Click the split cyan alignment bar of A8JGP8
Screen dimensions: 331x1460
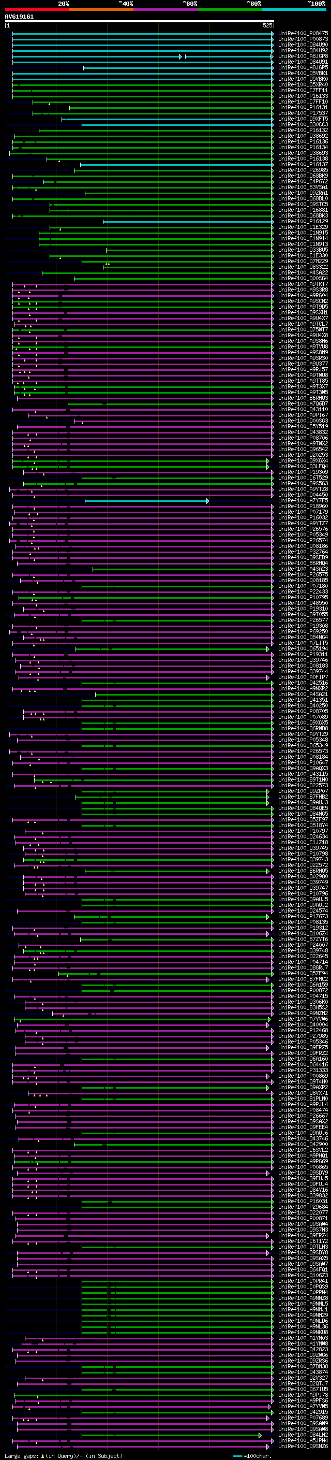coord(143,56)
